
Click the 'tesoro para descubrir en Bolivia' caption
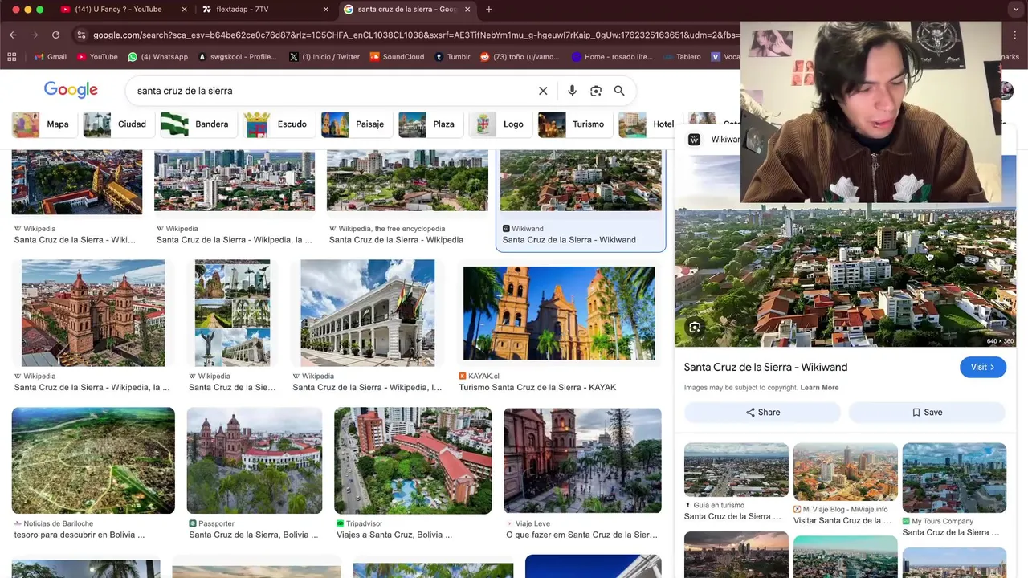tap(80, 535)
